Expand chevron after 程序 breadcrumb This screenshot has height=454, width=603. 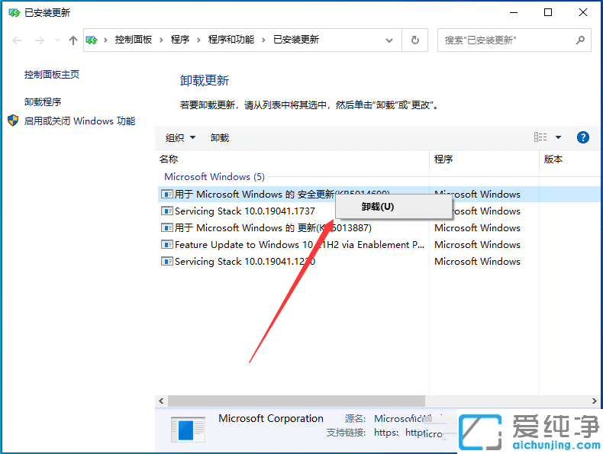(198, 40)
